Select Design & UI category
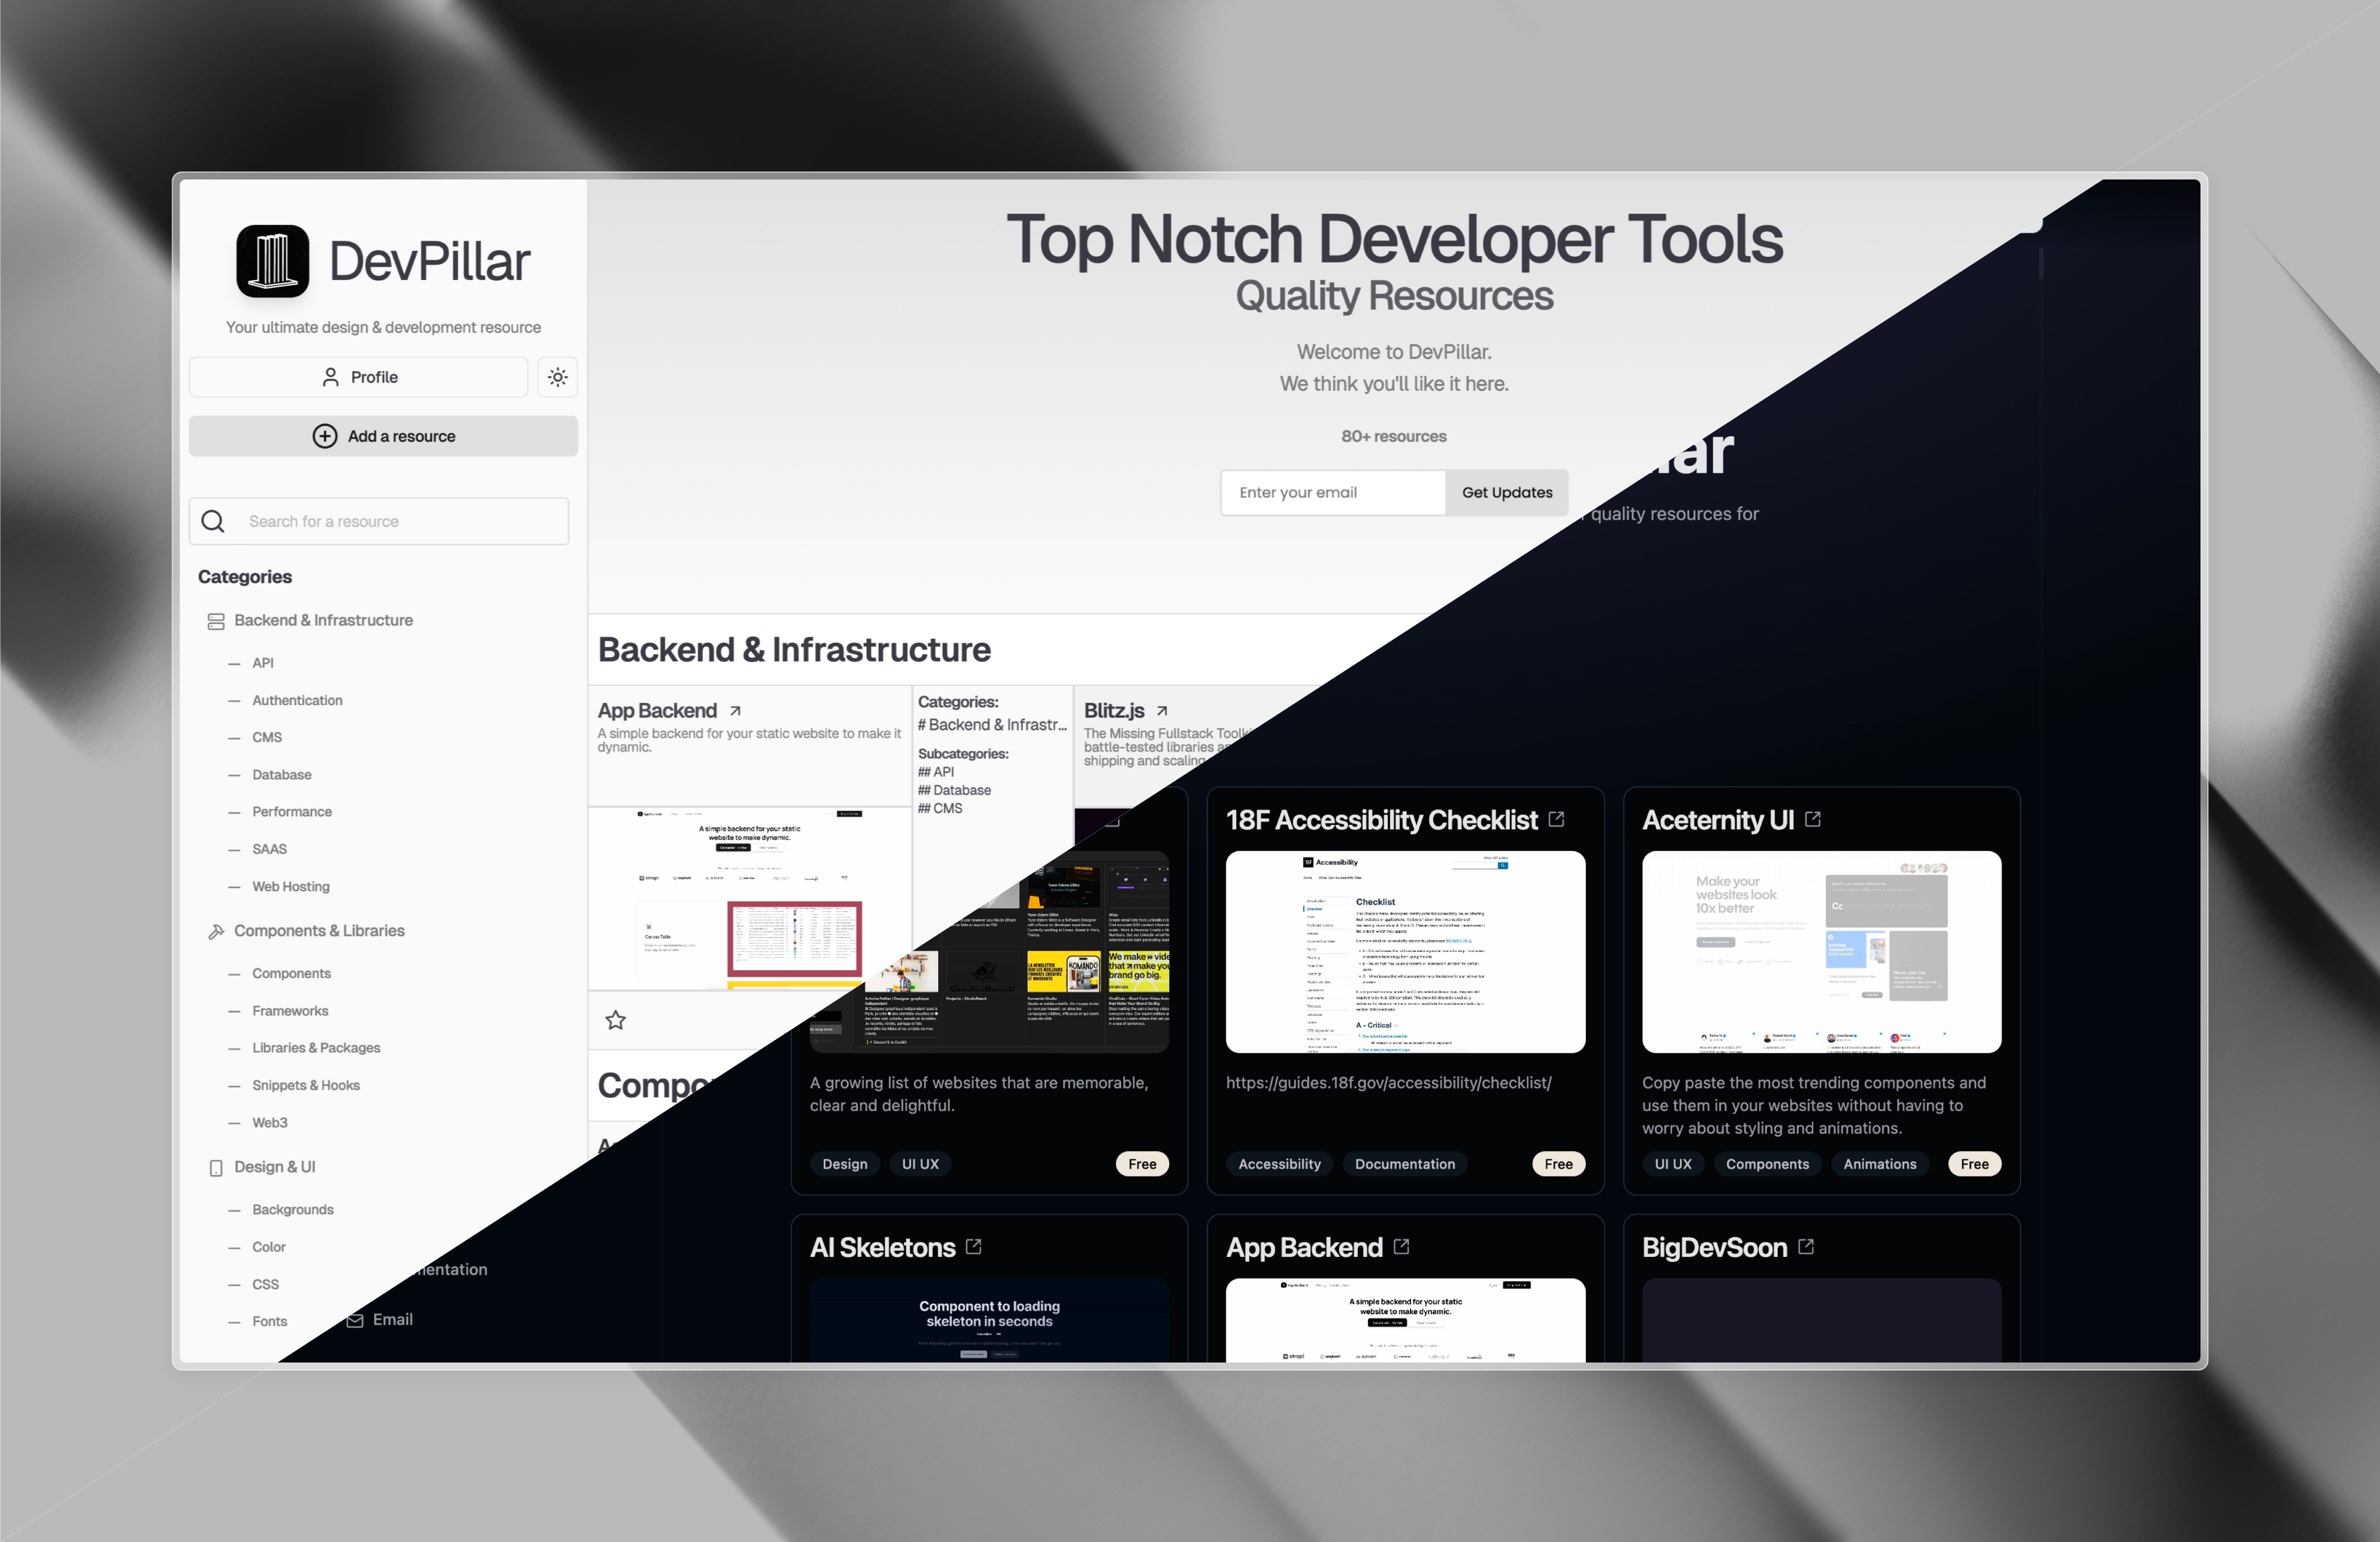 275,1167
